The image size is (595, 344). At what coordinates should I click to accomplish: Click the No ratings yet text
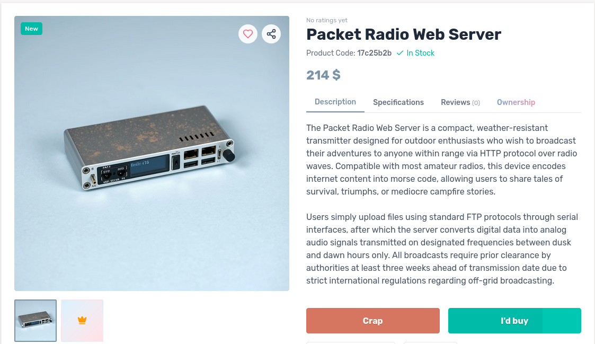click(x=327, y=20)
